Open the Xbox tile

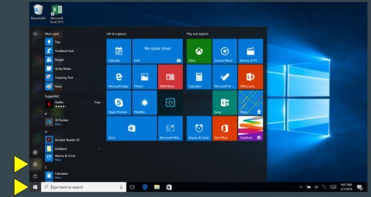pyautogui.click(x=199, y=51)
